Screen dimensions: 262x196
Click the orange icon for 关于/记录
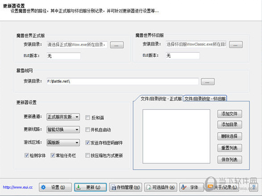210,187
